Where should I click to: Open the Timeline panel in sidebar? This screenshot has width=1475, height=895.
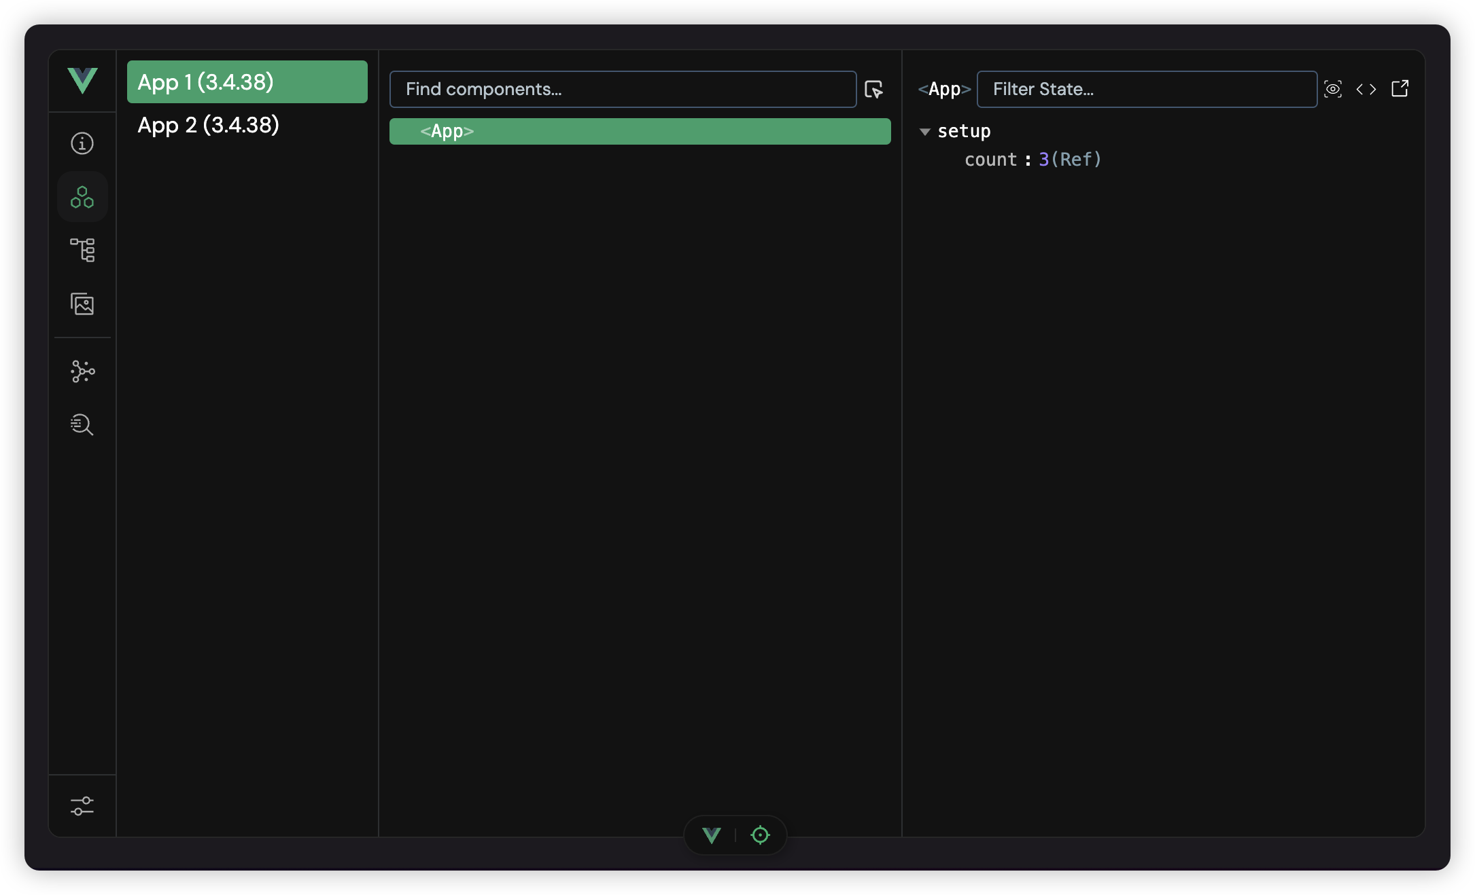pyautogui.click(x=82, y=250)
